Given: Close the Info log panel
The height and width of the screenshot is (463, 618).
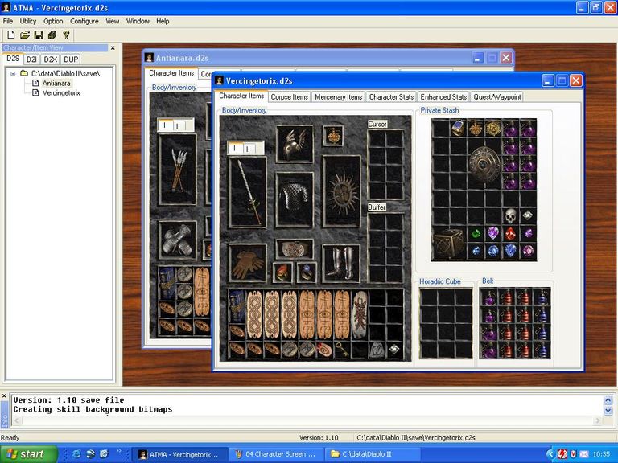Looking at the screenshot, I should tap(4, 395).
